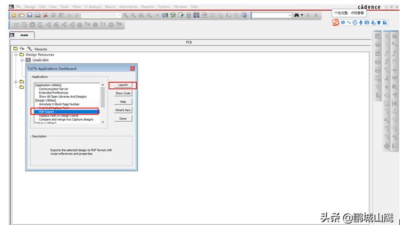400x225 pixels.
Task: Click the green back-annotate icon
Action: (173, 15)
